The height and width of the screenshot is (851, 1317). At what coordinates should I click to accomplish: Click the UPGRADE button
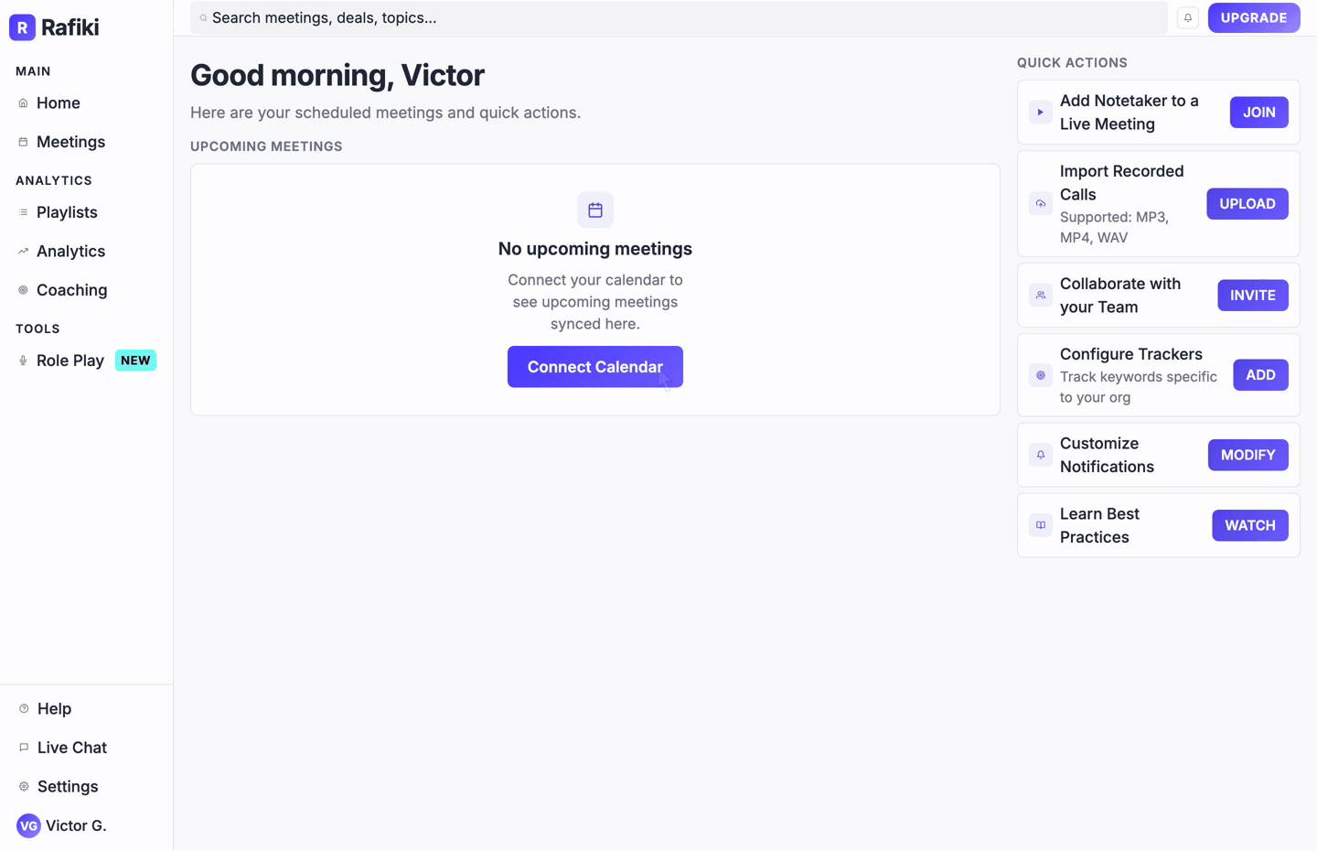[1254, 17]
